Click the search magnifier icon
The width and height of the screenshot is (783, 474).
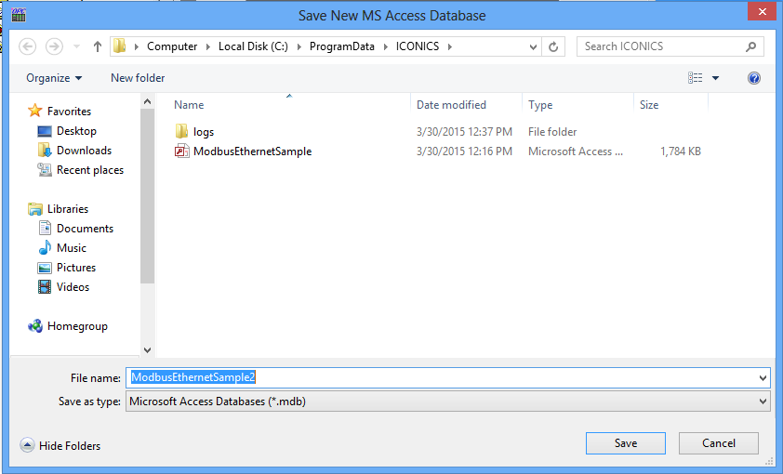coord(750,46)
